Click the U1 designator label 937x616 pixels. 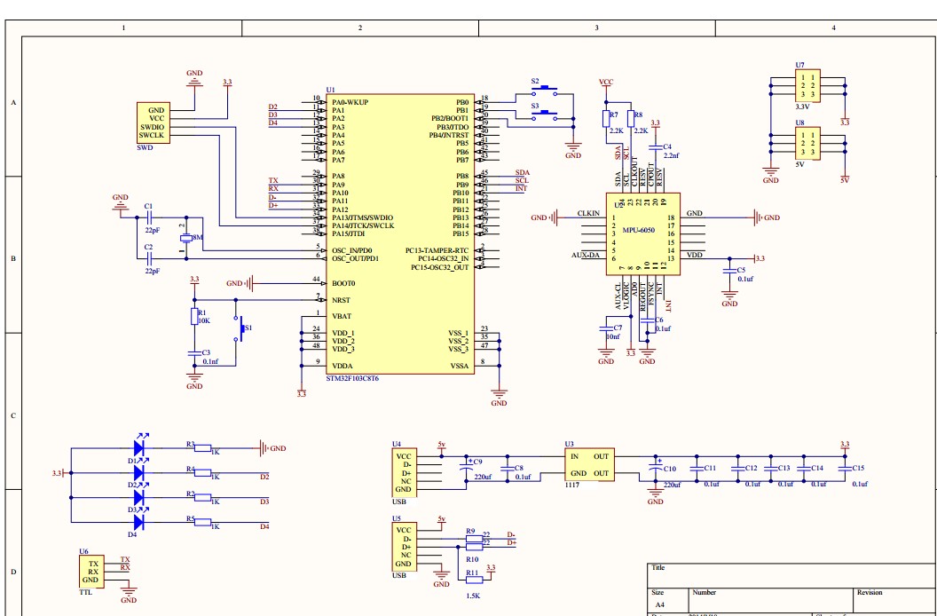[330, 90]
